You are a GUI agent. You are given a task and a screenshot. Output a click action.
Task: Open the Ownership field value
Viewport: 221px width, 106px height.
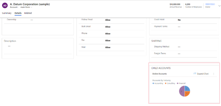[32, 20]
